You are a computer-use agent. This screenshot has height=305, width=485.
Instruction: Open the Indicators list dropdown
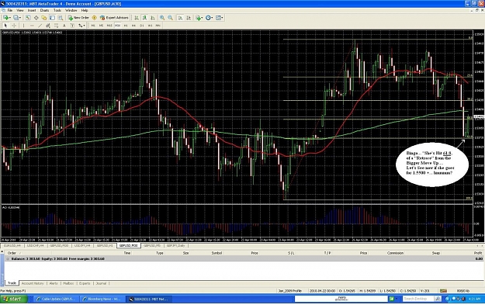[x=199, y=18]
